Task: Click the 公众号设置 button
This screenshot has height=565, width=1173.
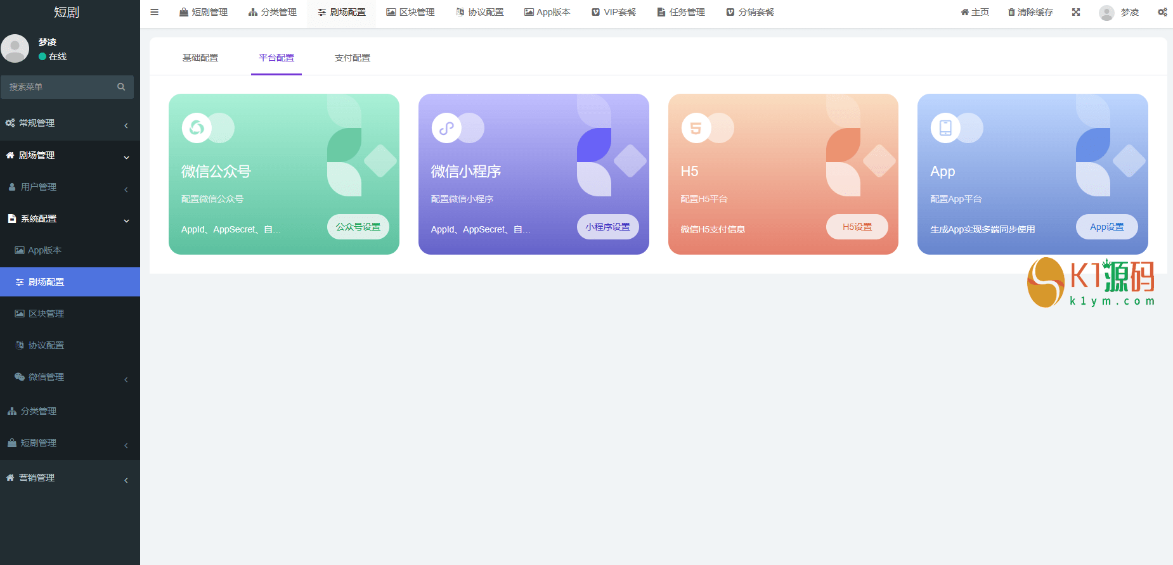Action: [x=358, y=227]
